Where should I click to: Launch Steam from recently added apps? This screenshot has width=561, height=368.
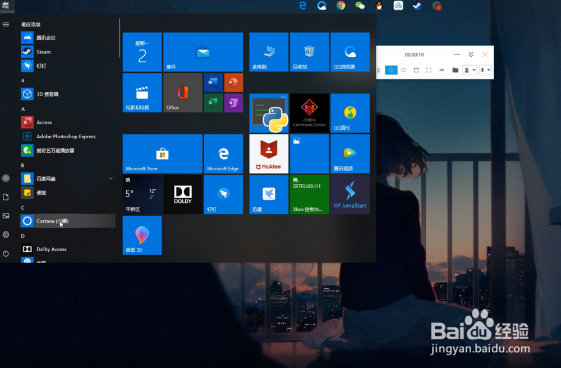point(68,52)
